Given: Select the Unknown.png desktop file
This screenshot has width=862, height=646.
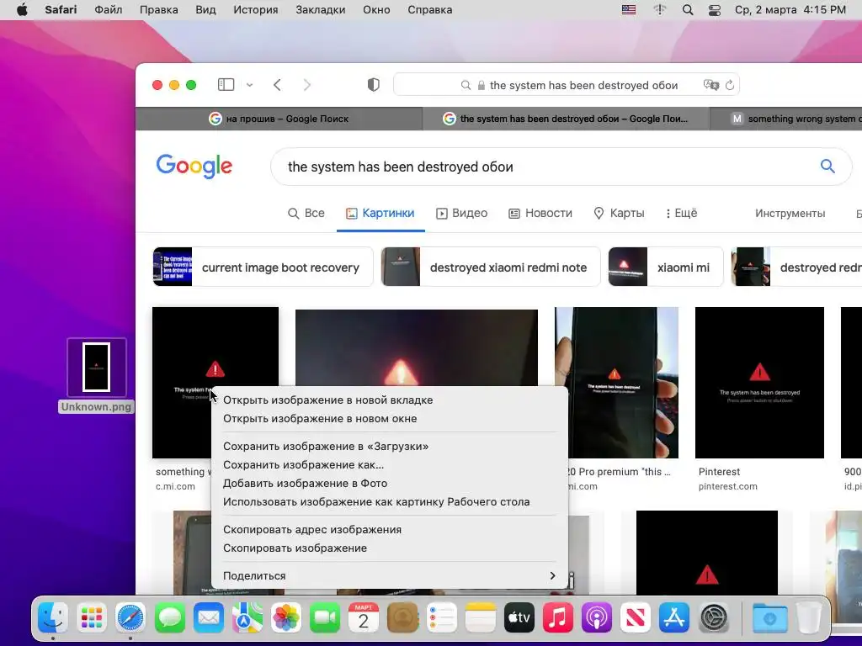Looking at the screenshot, I should click(x=96, y=376).
